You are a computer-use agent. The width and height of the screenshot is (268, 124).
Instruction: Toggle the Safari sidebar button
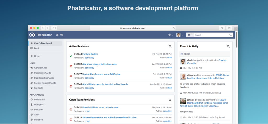point(54,28)
